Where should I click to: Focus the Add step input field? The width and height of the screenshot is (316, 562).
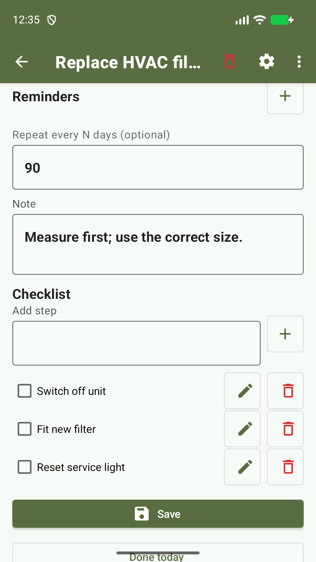point(136,343)
